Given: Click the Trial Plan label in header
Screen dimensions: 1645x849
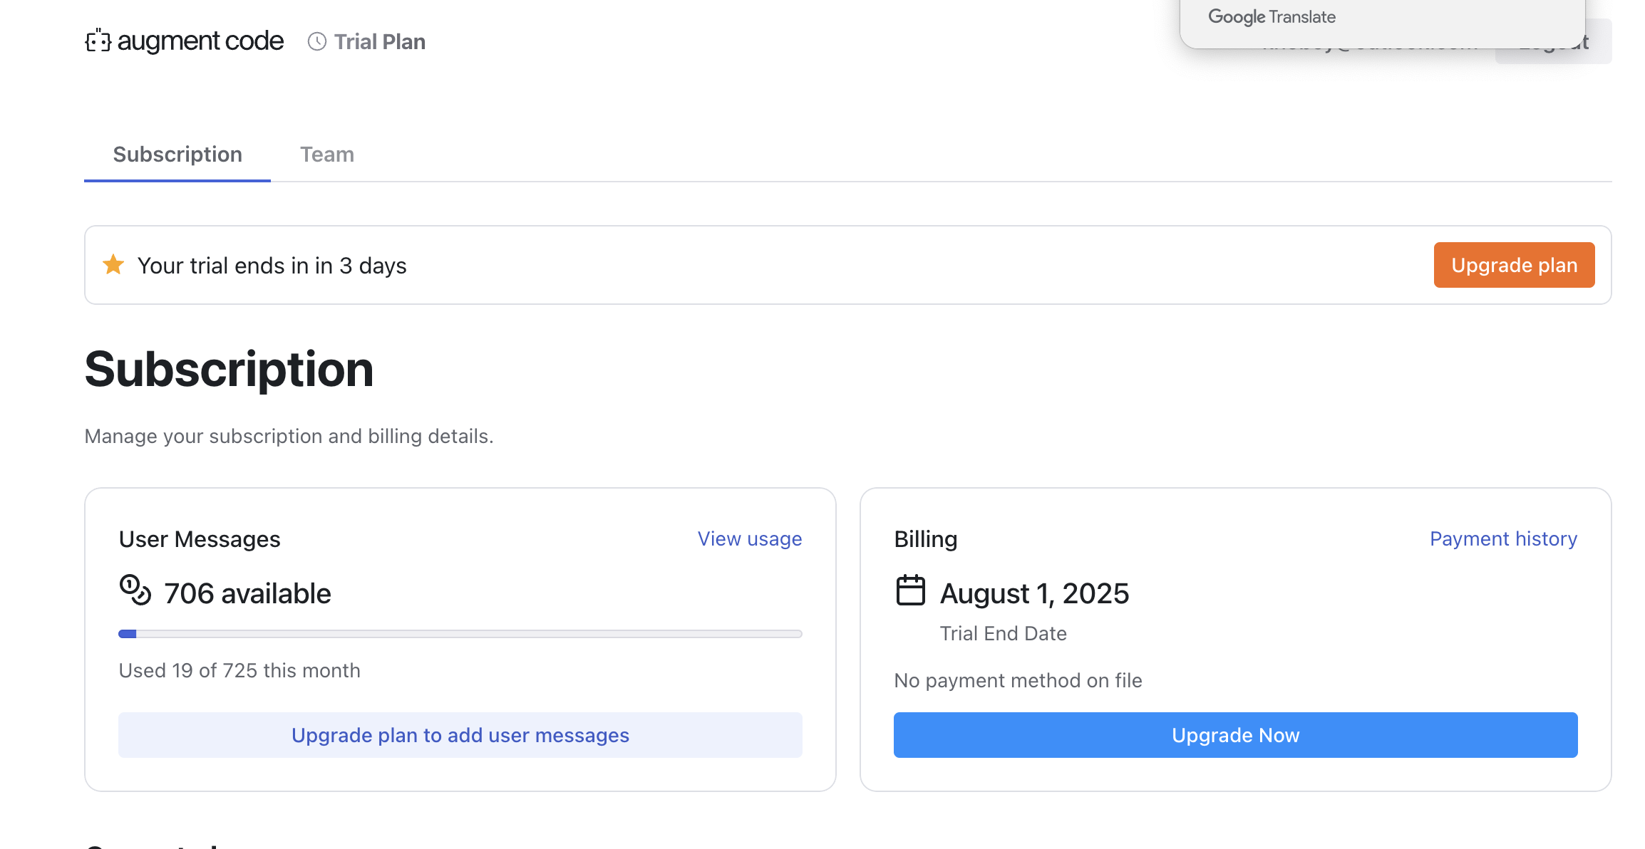Looking at the screenshot, I should coord(380,42).
